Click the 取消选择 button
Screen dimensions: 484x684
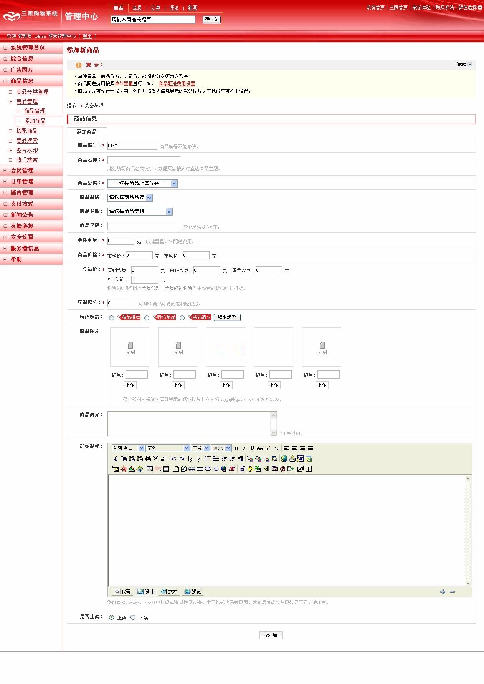point(227,317)
